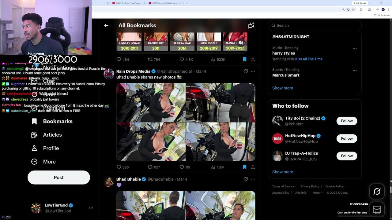Switch to The Boys Final Season tab

[x=128, y=3]
